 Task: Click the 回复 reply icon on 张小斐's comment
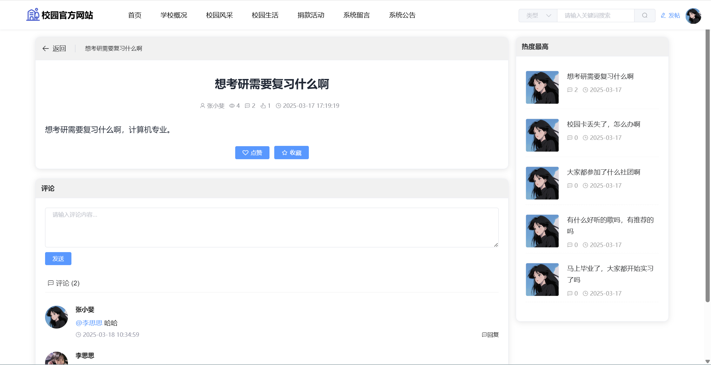pyautogui.click(x=484, y=335)
